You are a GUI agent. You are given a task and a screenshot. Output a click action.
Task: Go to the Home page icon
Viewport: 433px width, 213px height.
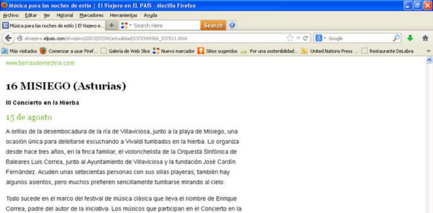(425, 38)
